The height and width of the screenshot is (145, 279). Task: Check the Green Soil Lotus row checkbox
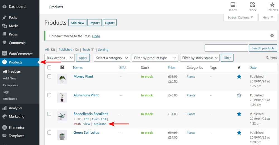coord(49,132)
